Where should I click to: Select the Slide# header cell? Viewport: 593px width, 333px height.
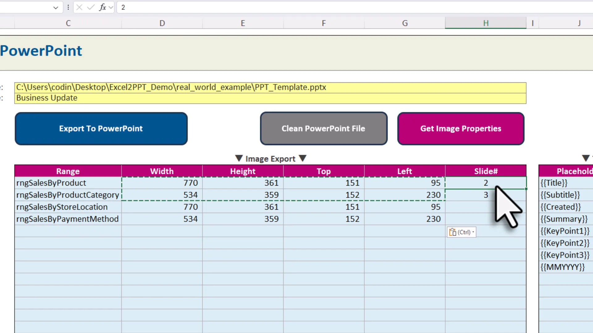coord(486,171)
